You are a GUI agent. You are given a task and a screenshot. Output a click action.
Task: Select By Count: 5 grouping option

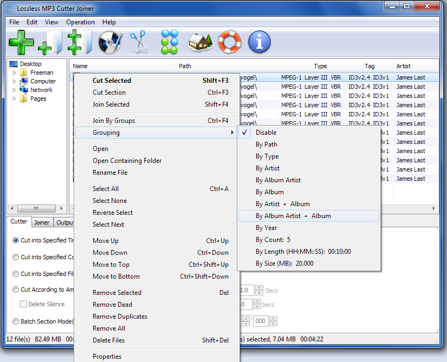coord(309,240)
